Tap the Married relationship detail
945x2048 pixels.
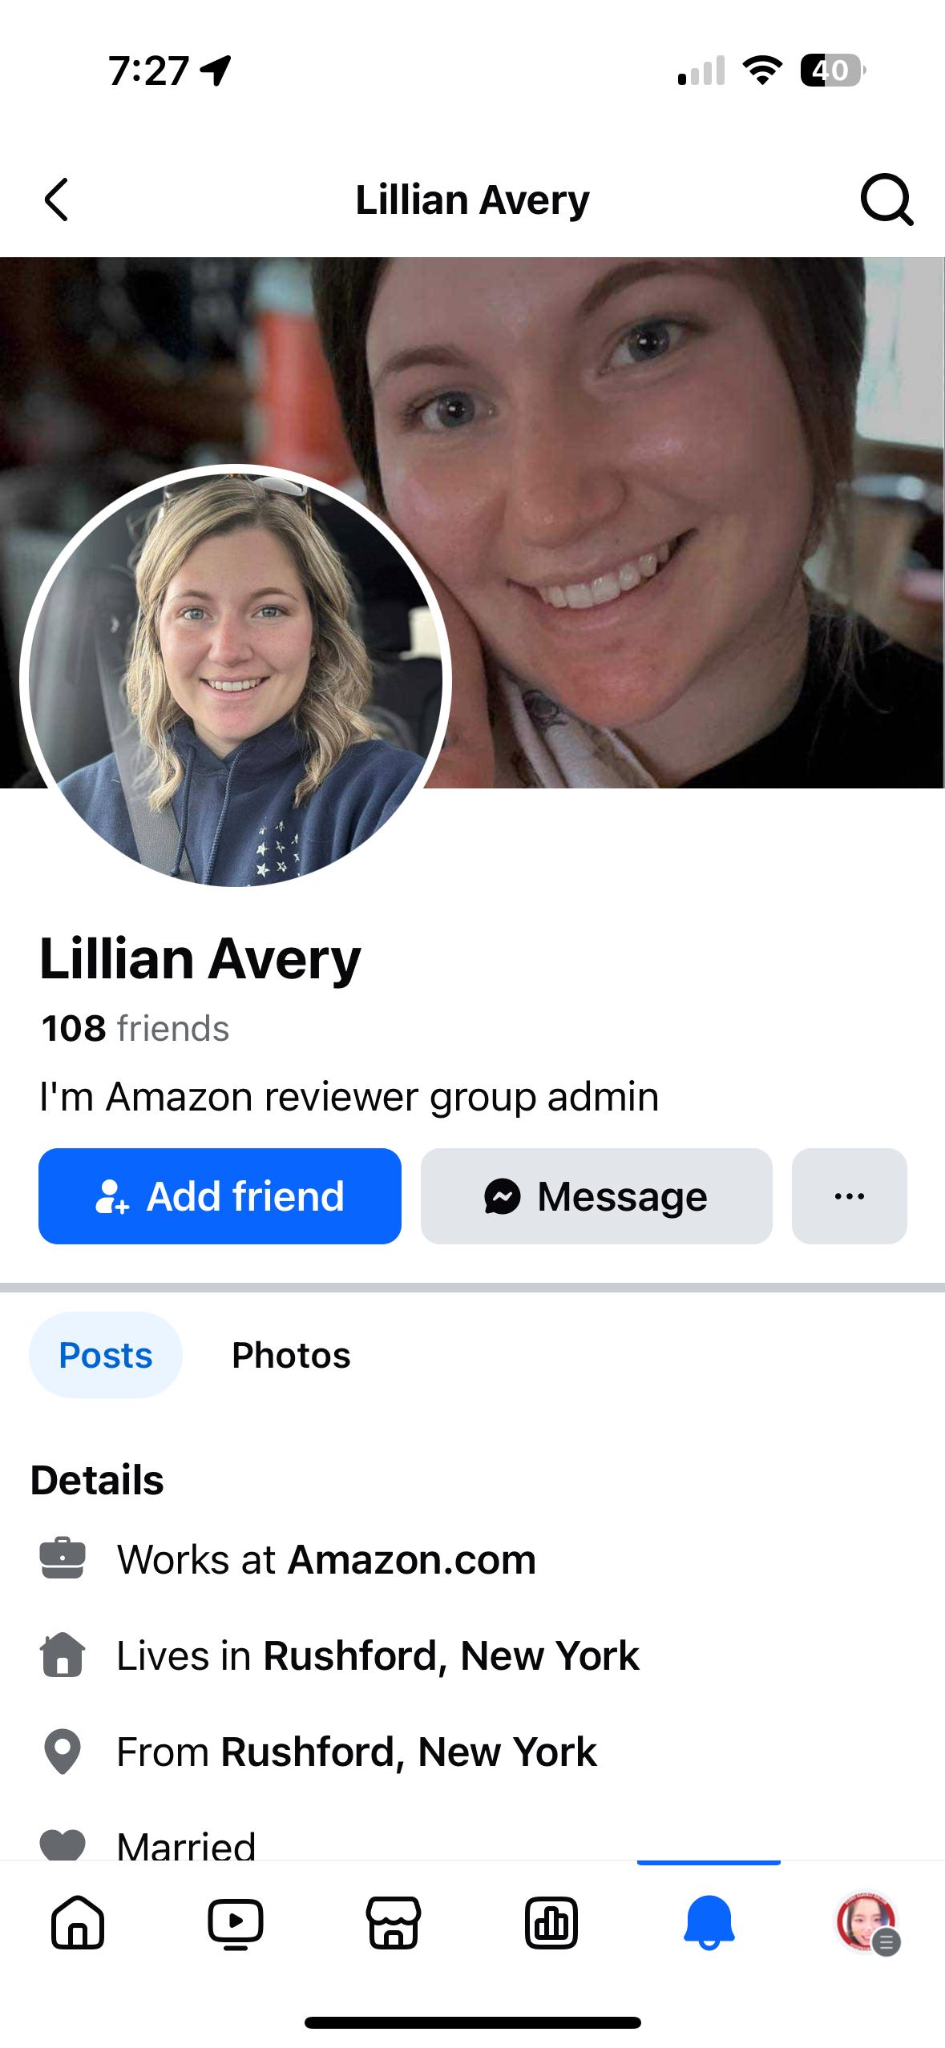(186, 1844)
